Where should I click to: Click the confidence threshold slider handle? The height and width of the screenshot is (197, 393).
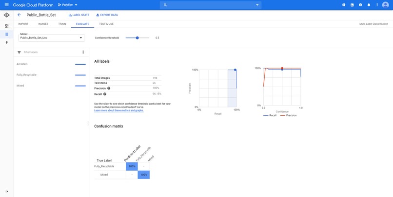coord(137,38)
